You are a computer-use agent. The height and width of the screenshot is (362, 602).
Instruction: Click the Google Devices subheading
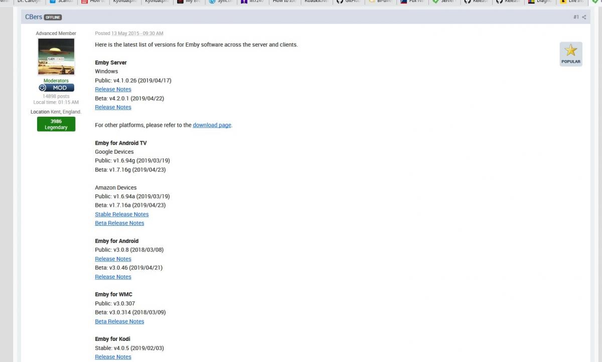coord(114,152)
